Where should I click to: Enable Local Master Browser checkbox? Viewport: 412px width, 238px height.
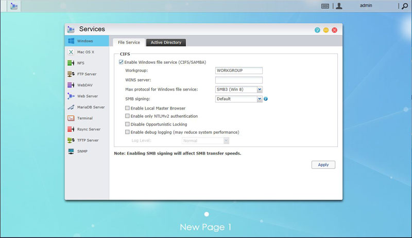(127, 108)
